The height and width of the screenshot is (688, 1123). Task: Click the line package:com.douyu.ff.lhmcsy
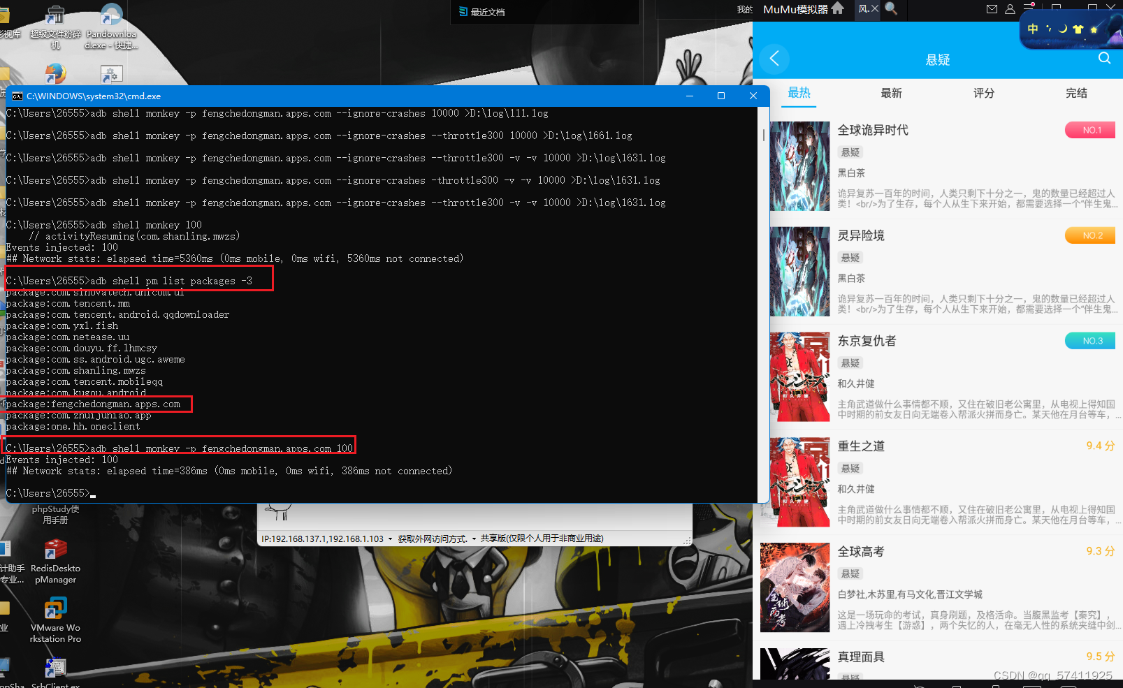(x=82, y=348)
